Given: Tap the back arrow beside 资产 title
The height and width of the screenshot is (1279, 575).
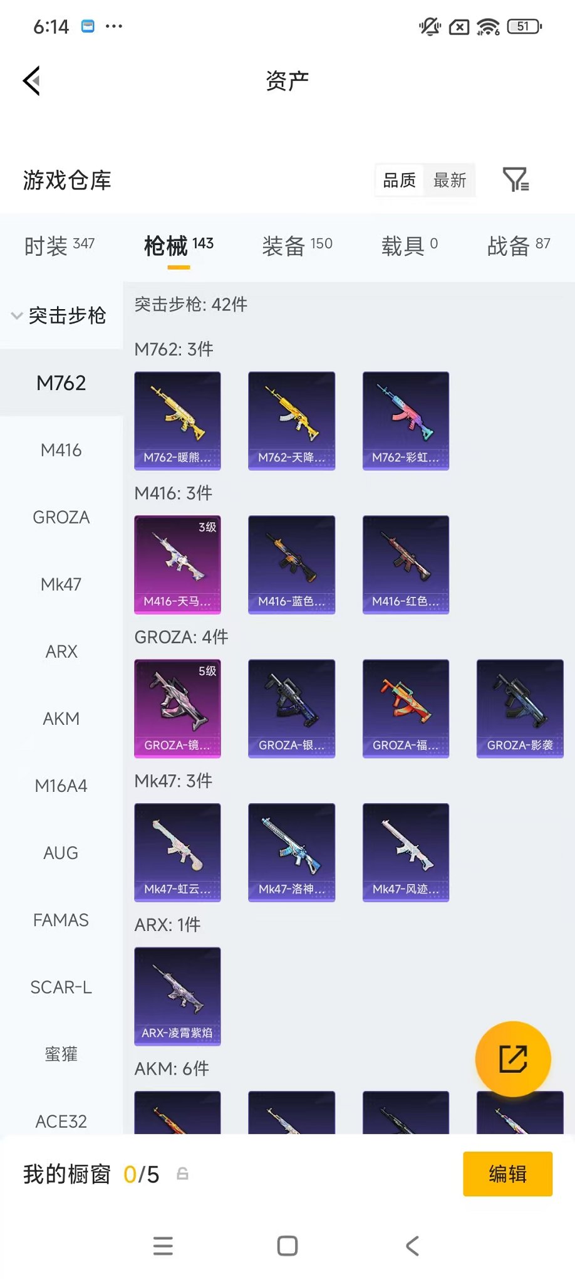Looking at the screenshot, I should 32,81.
